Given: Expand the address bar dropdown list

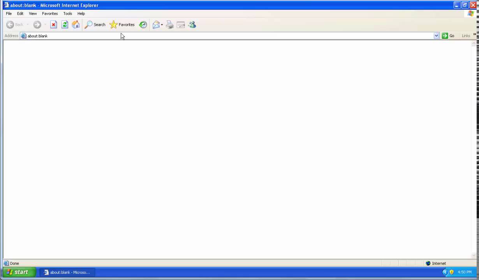Looking at the screenshot, I should 436,36.
